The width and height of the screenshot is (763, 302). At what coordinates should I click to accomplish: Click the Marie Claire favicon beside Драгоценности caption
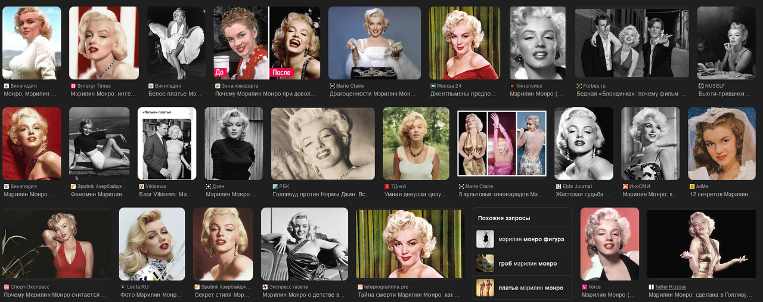pyautogui.click(x=331, y=86)
